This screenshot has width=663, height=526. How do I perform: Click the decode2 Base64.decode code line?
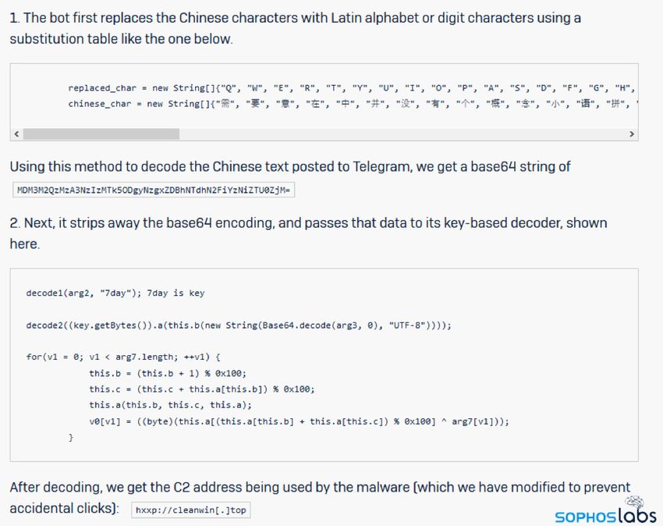pos(239,325)
